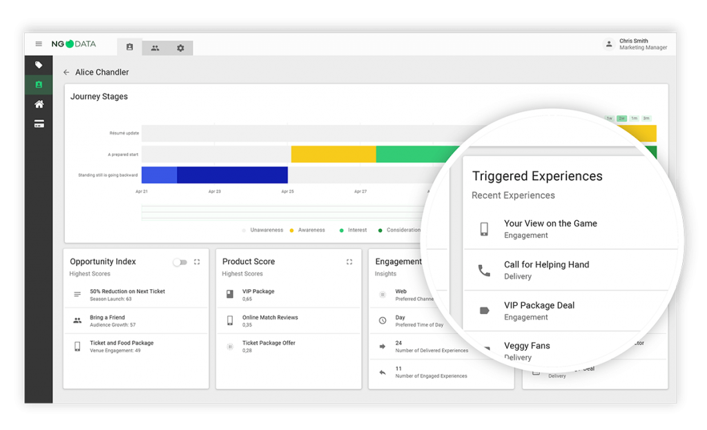Toggle the Awareness legend entry
This screenshot has width=707, height=430.
[x=307, y=231]
